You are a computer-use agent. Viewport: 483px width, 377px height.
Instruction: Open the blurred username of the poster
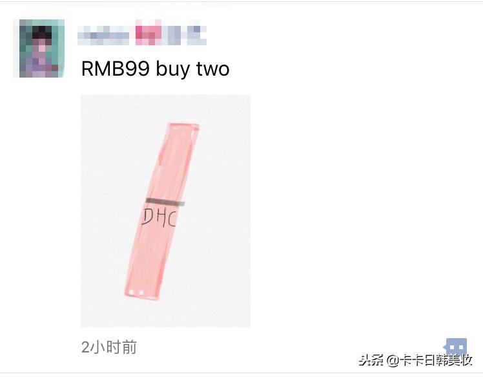pos(142,33)
